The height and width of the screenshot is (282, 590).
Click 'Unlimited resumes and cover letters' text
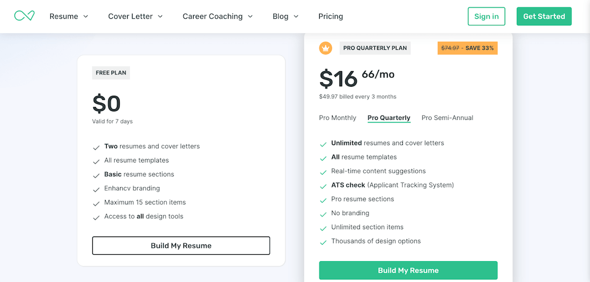(x=388, y=143)
